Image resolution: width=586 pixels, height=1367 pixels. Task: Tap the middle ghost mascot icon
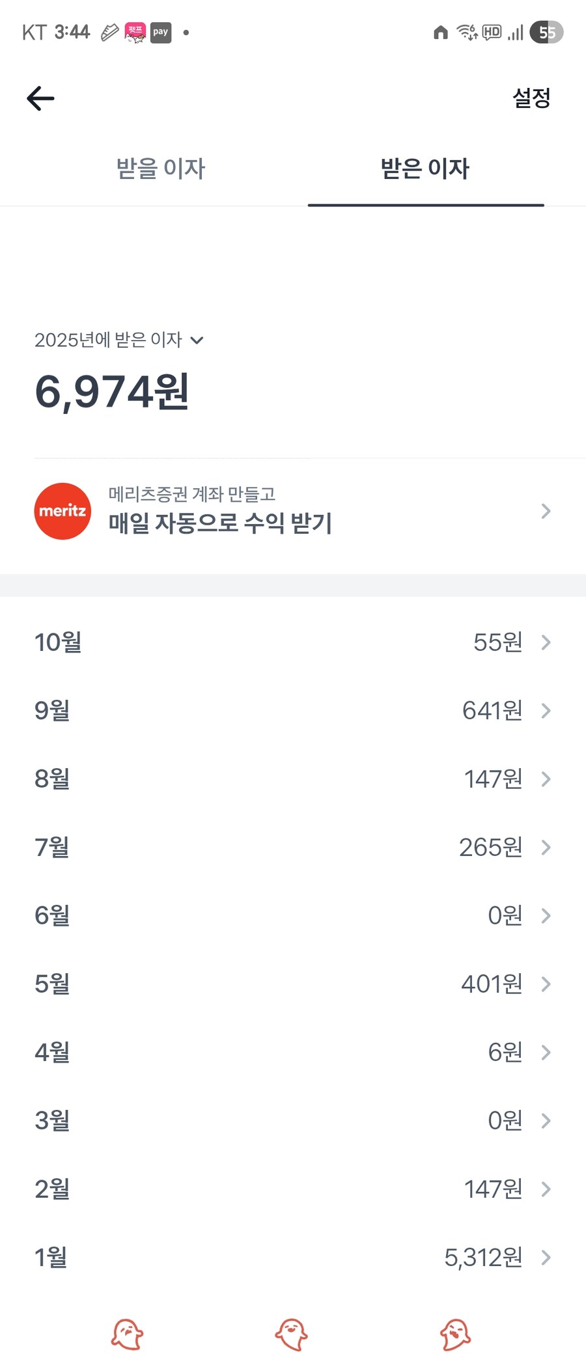click(291, 1334)
